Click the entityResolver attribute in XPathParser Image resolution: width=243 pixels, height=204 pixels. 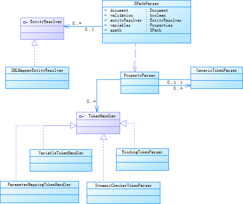(x=126, y=20)
